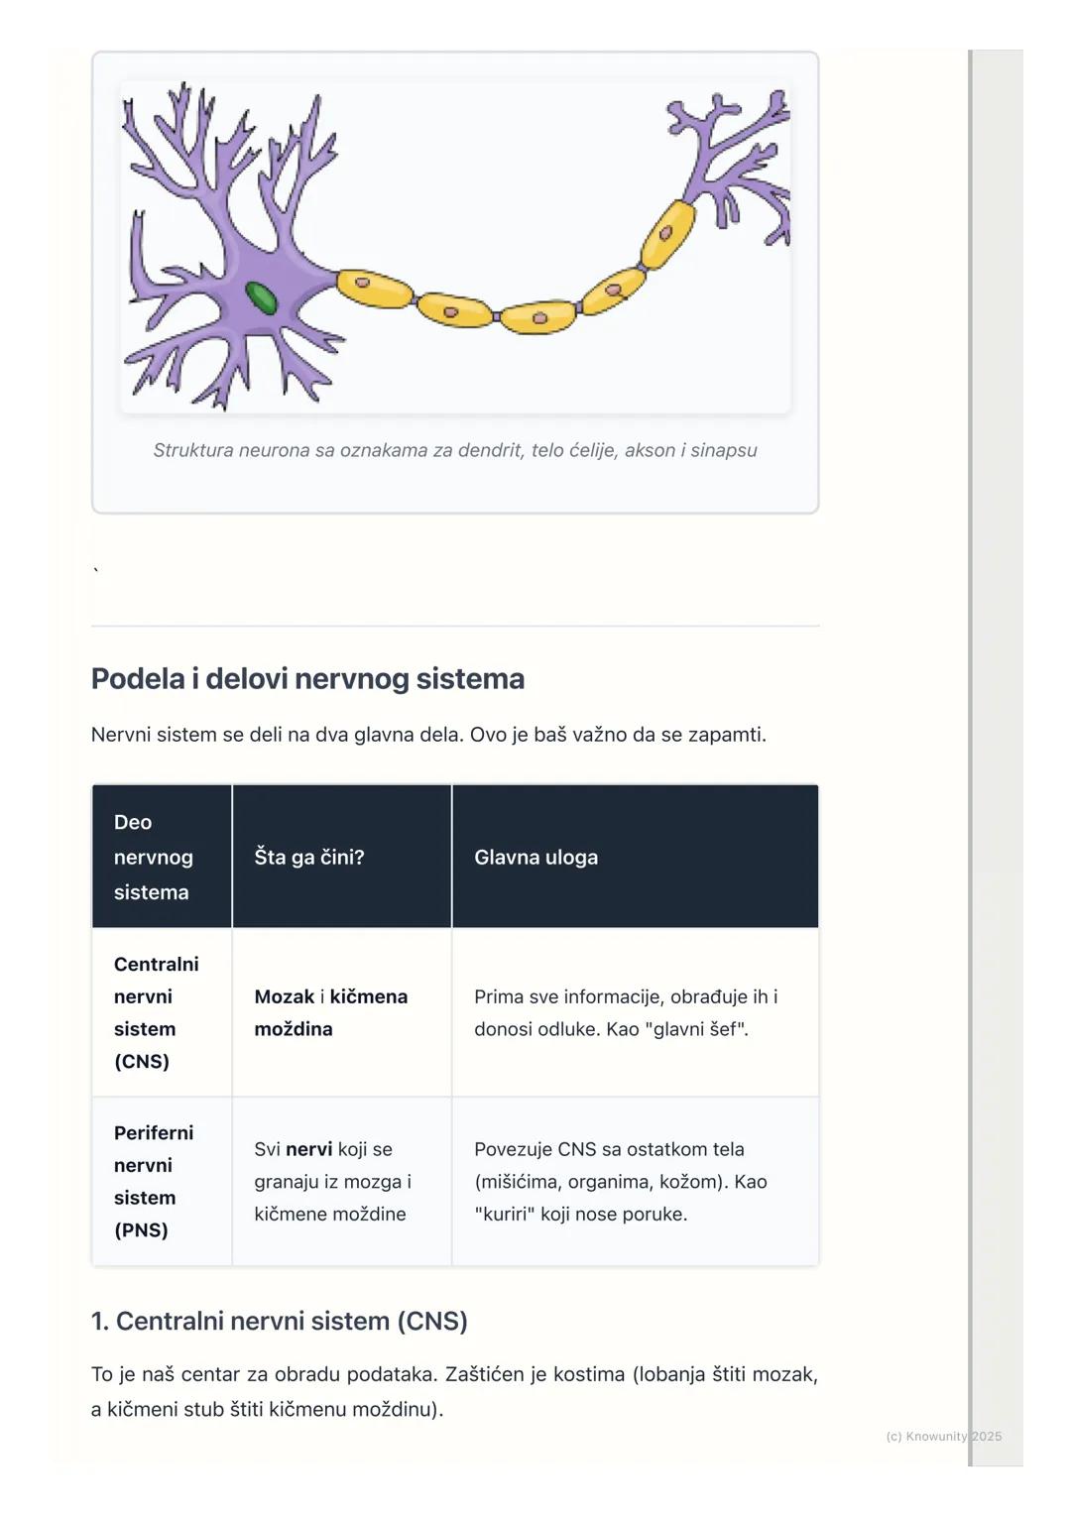This screenshot has height=1515, width=1071.
Task: Click the neuron structure illustration
Action: [455, 247]
